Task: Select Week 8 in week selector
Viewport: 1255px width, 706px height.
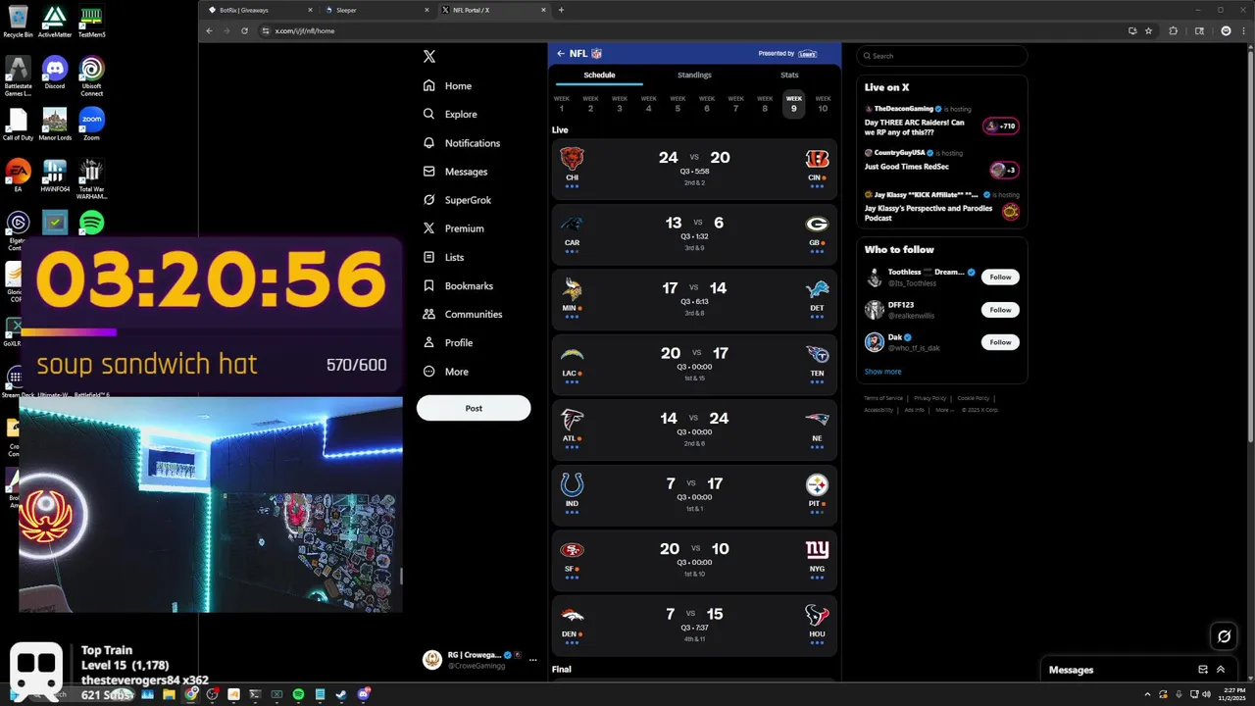Action: (x=765, y=104)
